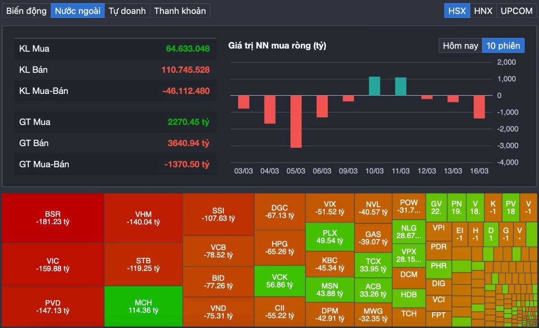Click the SSI -107.63 tỷ tile
Viewport: 539px width, 328px height.
pos(218,214)
